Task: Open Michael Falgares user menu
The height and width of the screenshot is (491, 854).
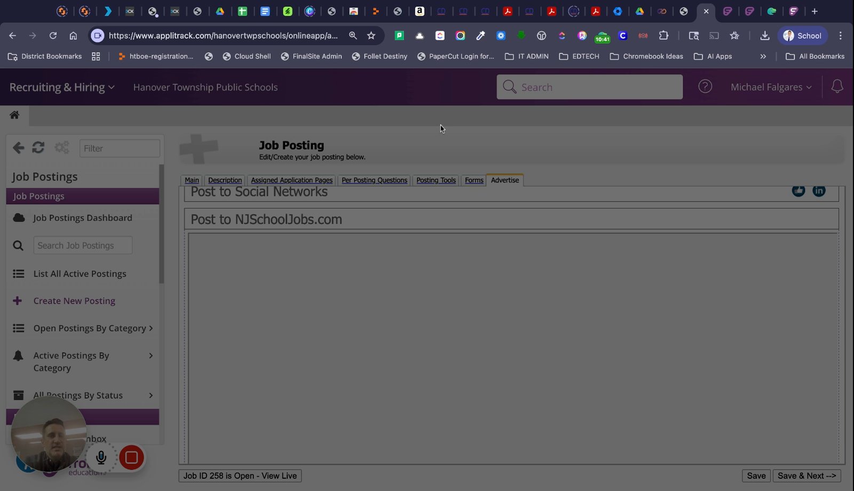Action: point(771,87)
